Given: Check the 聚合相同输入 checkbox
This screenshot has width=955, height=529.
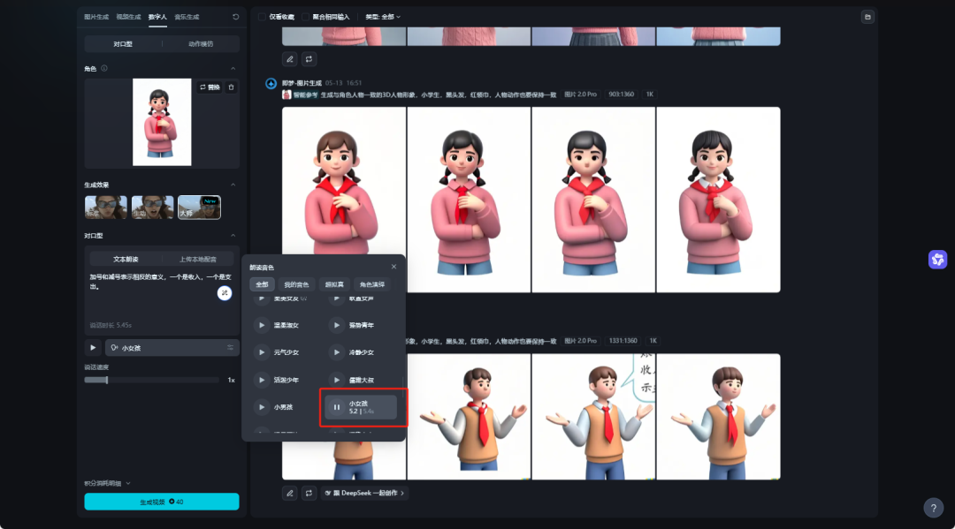Looking at the screenshot, I should 306,17.
